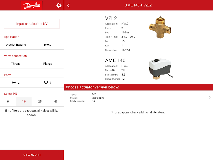213x160 pixels.
Task: Click the VZL2 brass valve image
Action: pyautogui.click(x=160, y=27)
